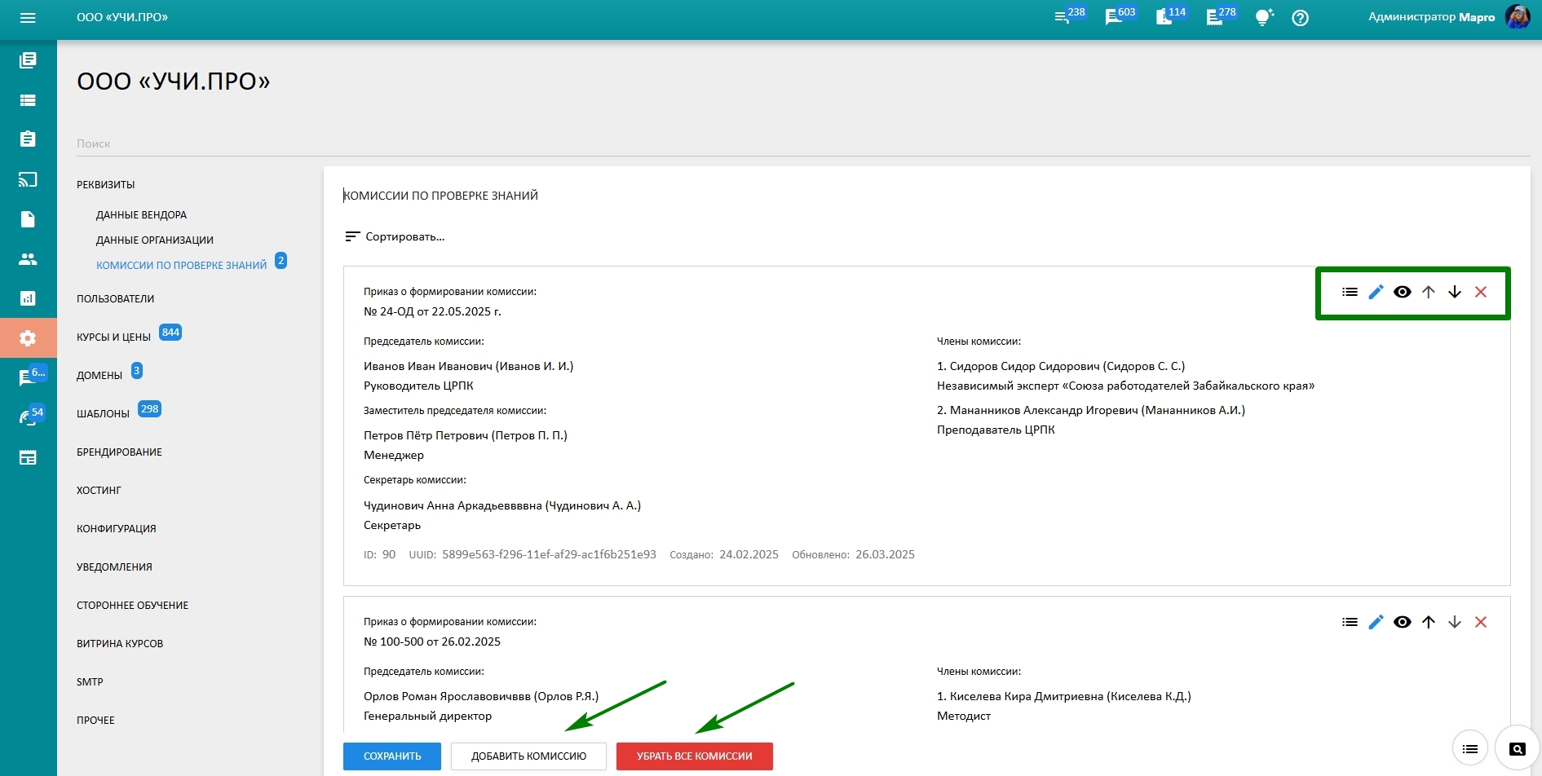This screenshot has height=776, width=1542.
Task: Open the КУРСЫ И ЦЕНЫ settings section
Action: 114,337
